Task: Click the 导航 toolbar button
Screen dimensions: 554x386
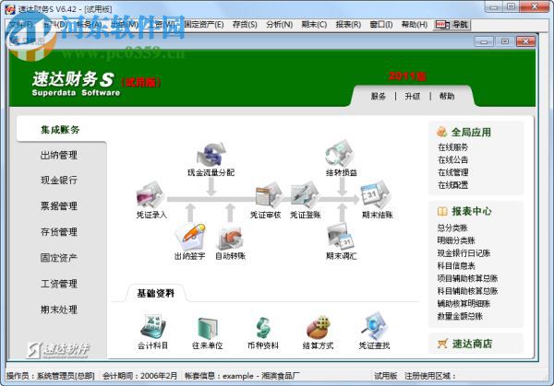Action: [452, 25]
